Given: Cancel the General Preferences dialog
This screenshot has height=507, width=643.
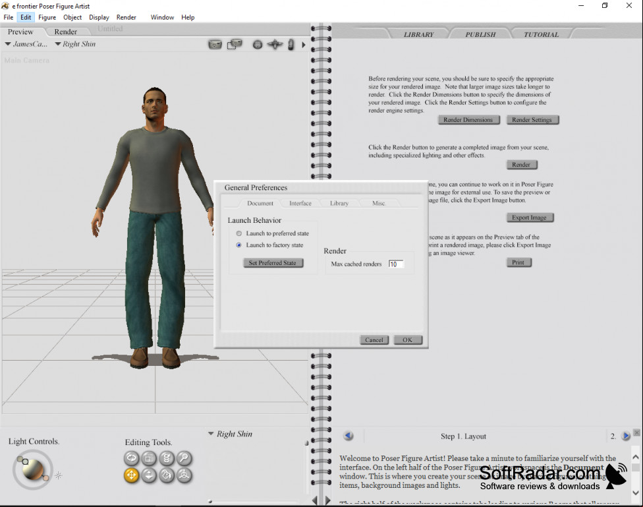Looking at the screenshot, I should [374, 340].
